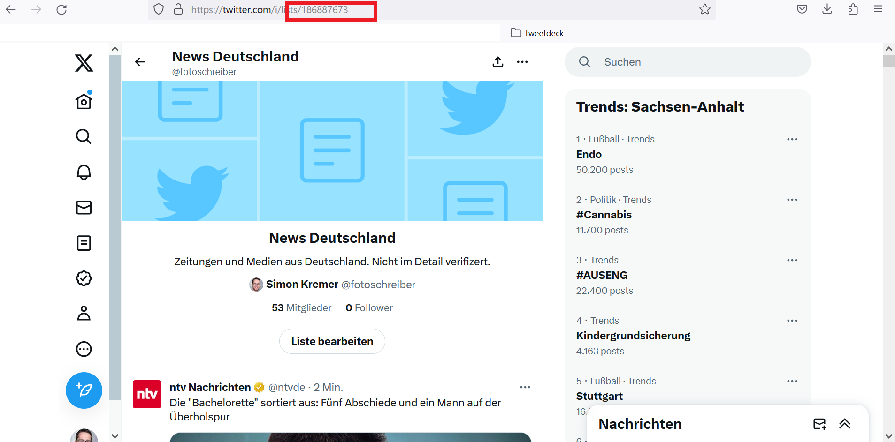Open Messages envelope in sidebar
This screenshot has width=895, height=442.
coord(84,207)
